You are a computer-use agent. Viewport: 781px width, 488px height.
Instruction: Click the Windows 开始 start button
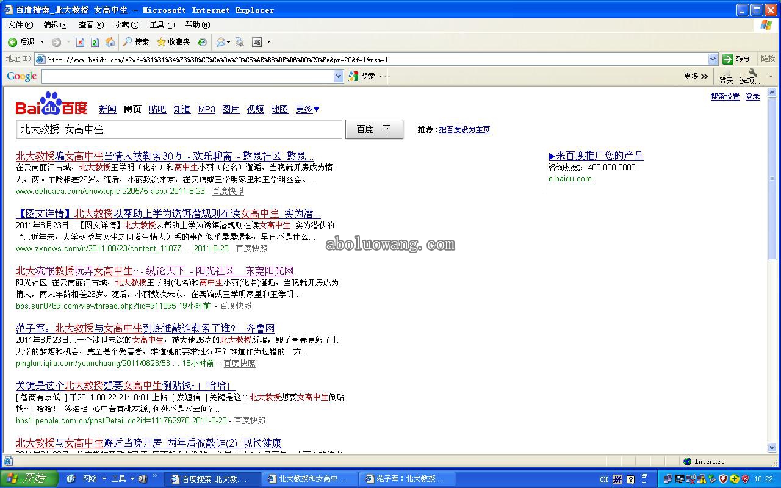(29, 479)
